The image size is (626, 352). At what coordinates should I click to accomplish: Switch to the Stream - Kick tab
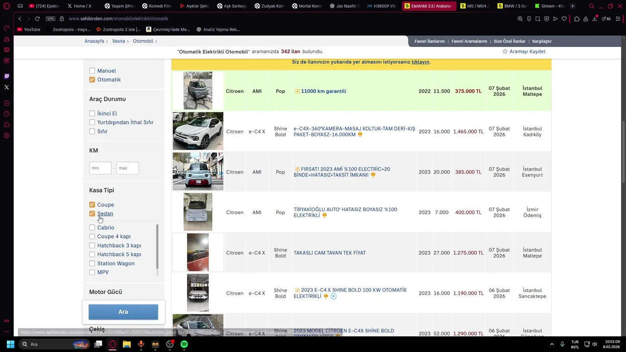(x=549, y=6)
